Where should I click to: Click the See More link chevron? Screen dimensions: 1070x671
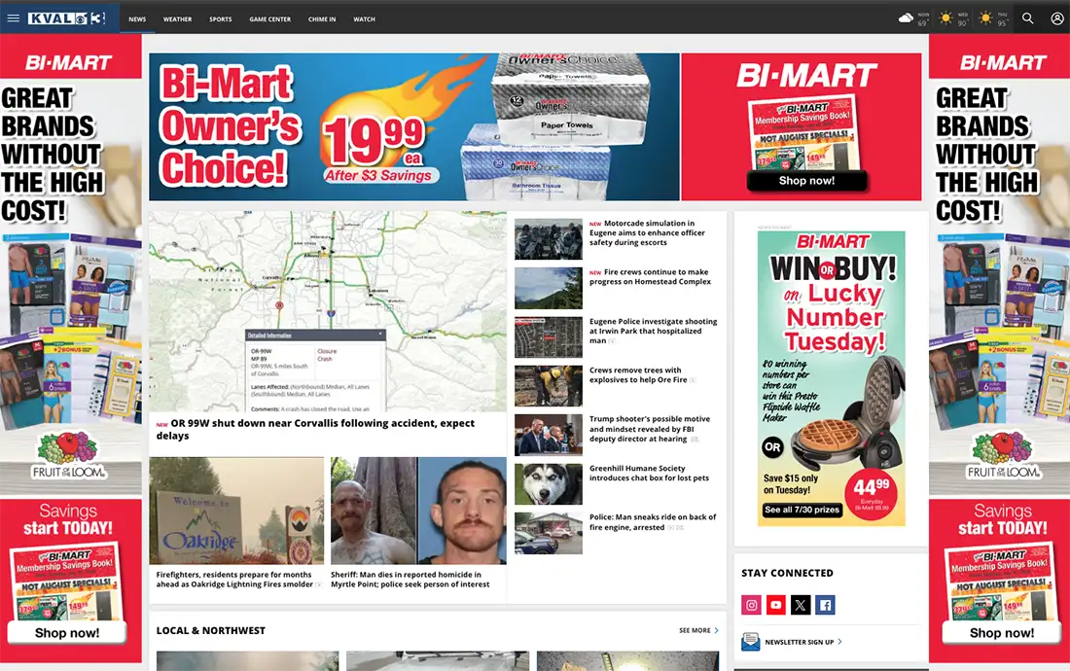[716, 631]
